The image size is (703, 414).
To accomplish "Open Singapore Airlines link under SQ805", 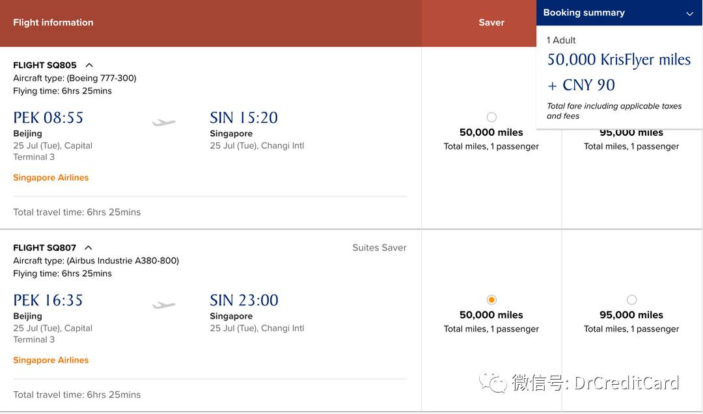I will [51, 177].
